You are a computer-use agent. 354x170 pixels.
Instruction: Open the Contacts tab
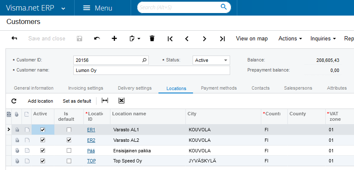coord(260,88)
